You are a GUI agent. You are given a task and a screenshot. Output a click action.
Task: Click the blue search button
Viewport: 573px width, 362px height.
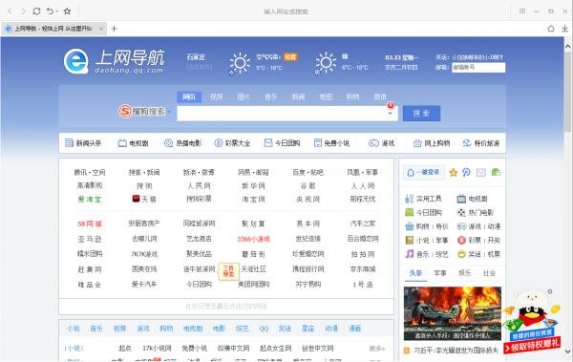(421, 114)
